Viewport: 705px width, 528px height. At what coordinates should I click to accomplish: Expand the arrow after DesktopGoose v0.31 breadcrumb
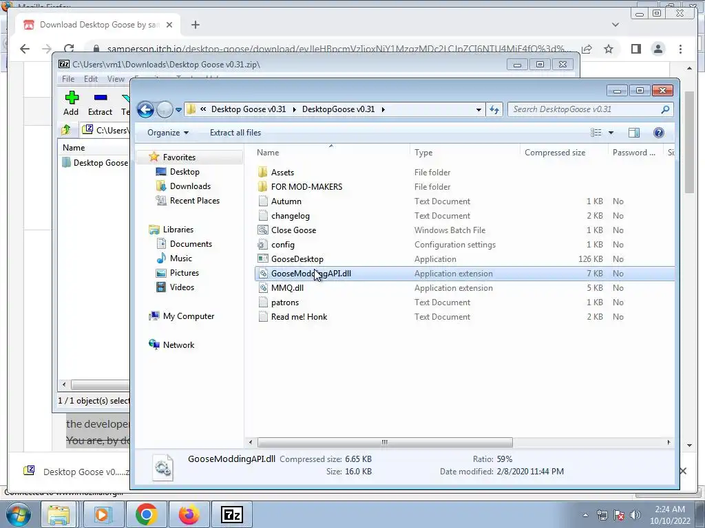coord(383,109)
